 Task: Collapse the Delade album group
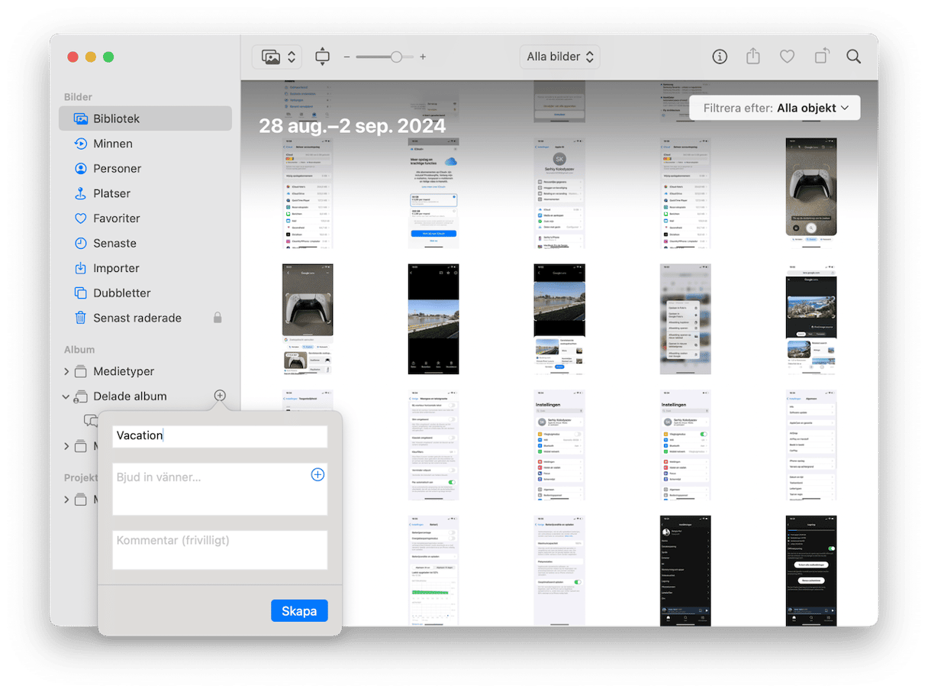pyautogui.click(x=66, y=396)
